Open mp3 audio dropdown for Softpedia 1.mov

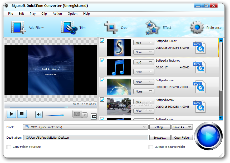[x=144, y=43]
